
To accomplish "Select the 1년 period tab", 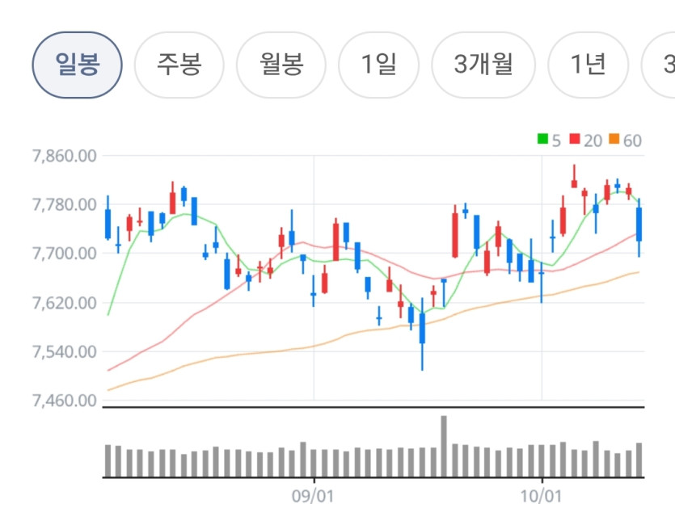I will coord(588,65).
